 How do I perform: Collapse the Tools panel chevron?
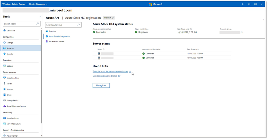[41, 17]
